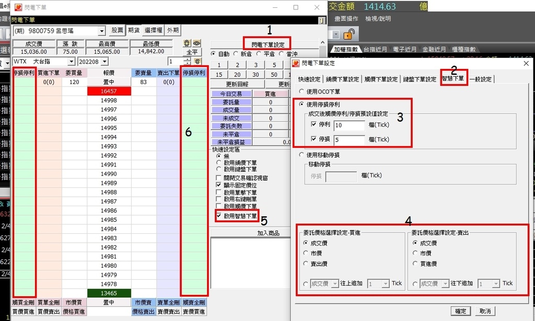Viewport: 535px width, 321px height.
Task: Select 啟用鋪價下單 radio option
Action: pos(219,162)
